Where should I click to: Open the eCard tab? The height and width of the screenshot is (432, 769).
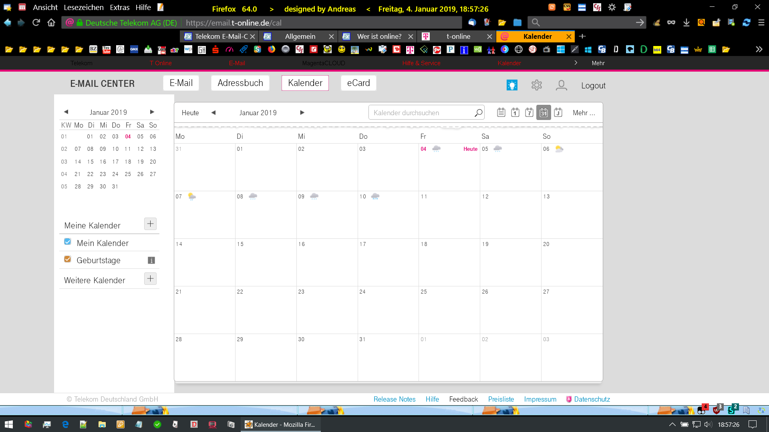coord(358,83)
